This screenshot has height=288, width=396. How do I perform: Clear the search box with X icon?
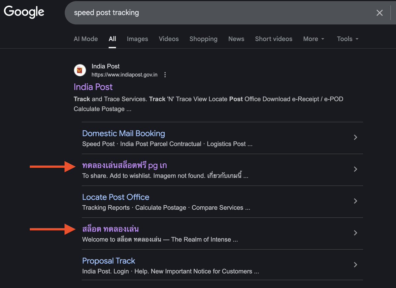point(379,13)
